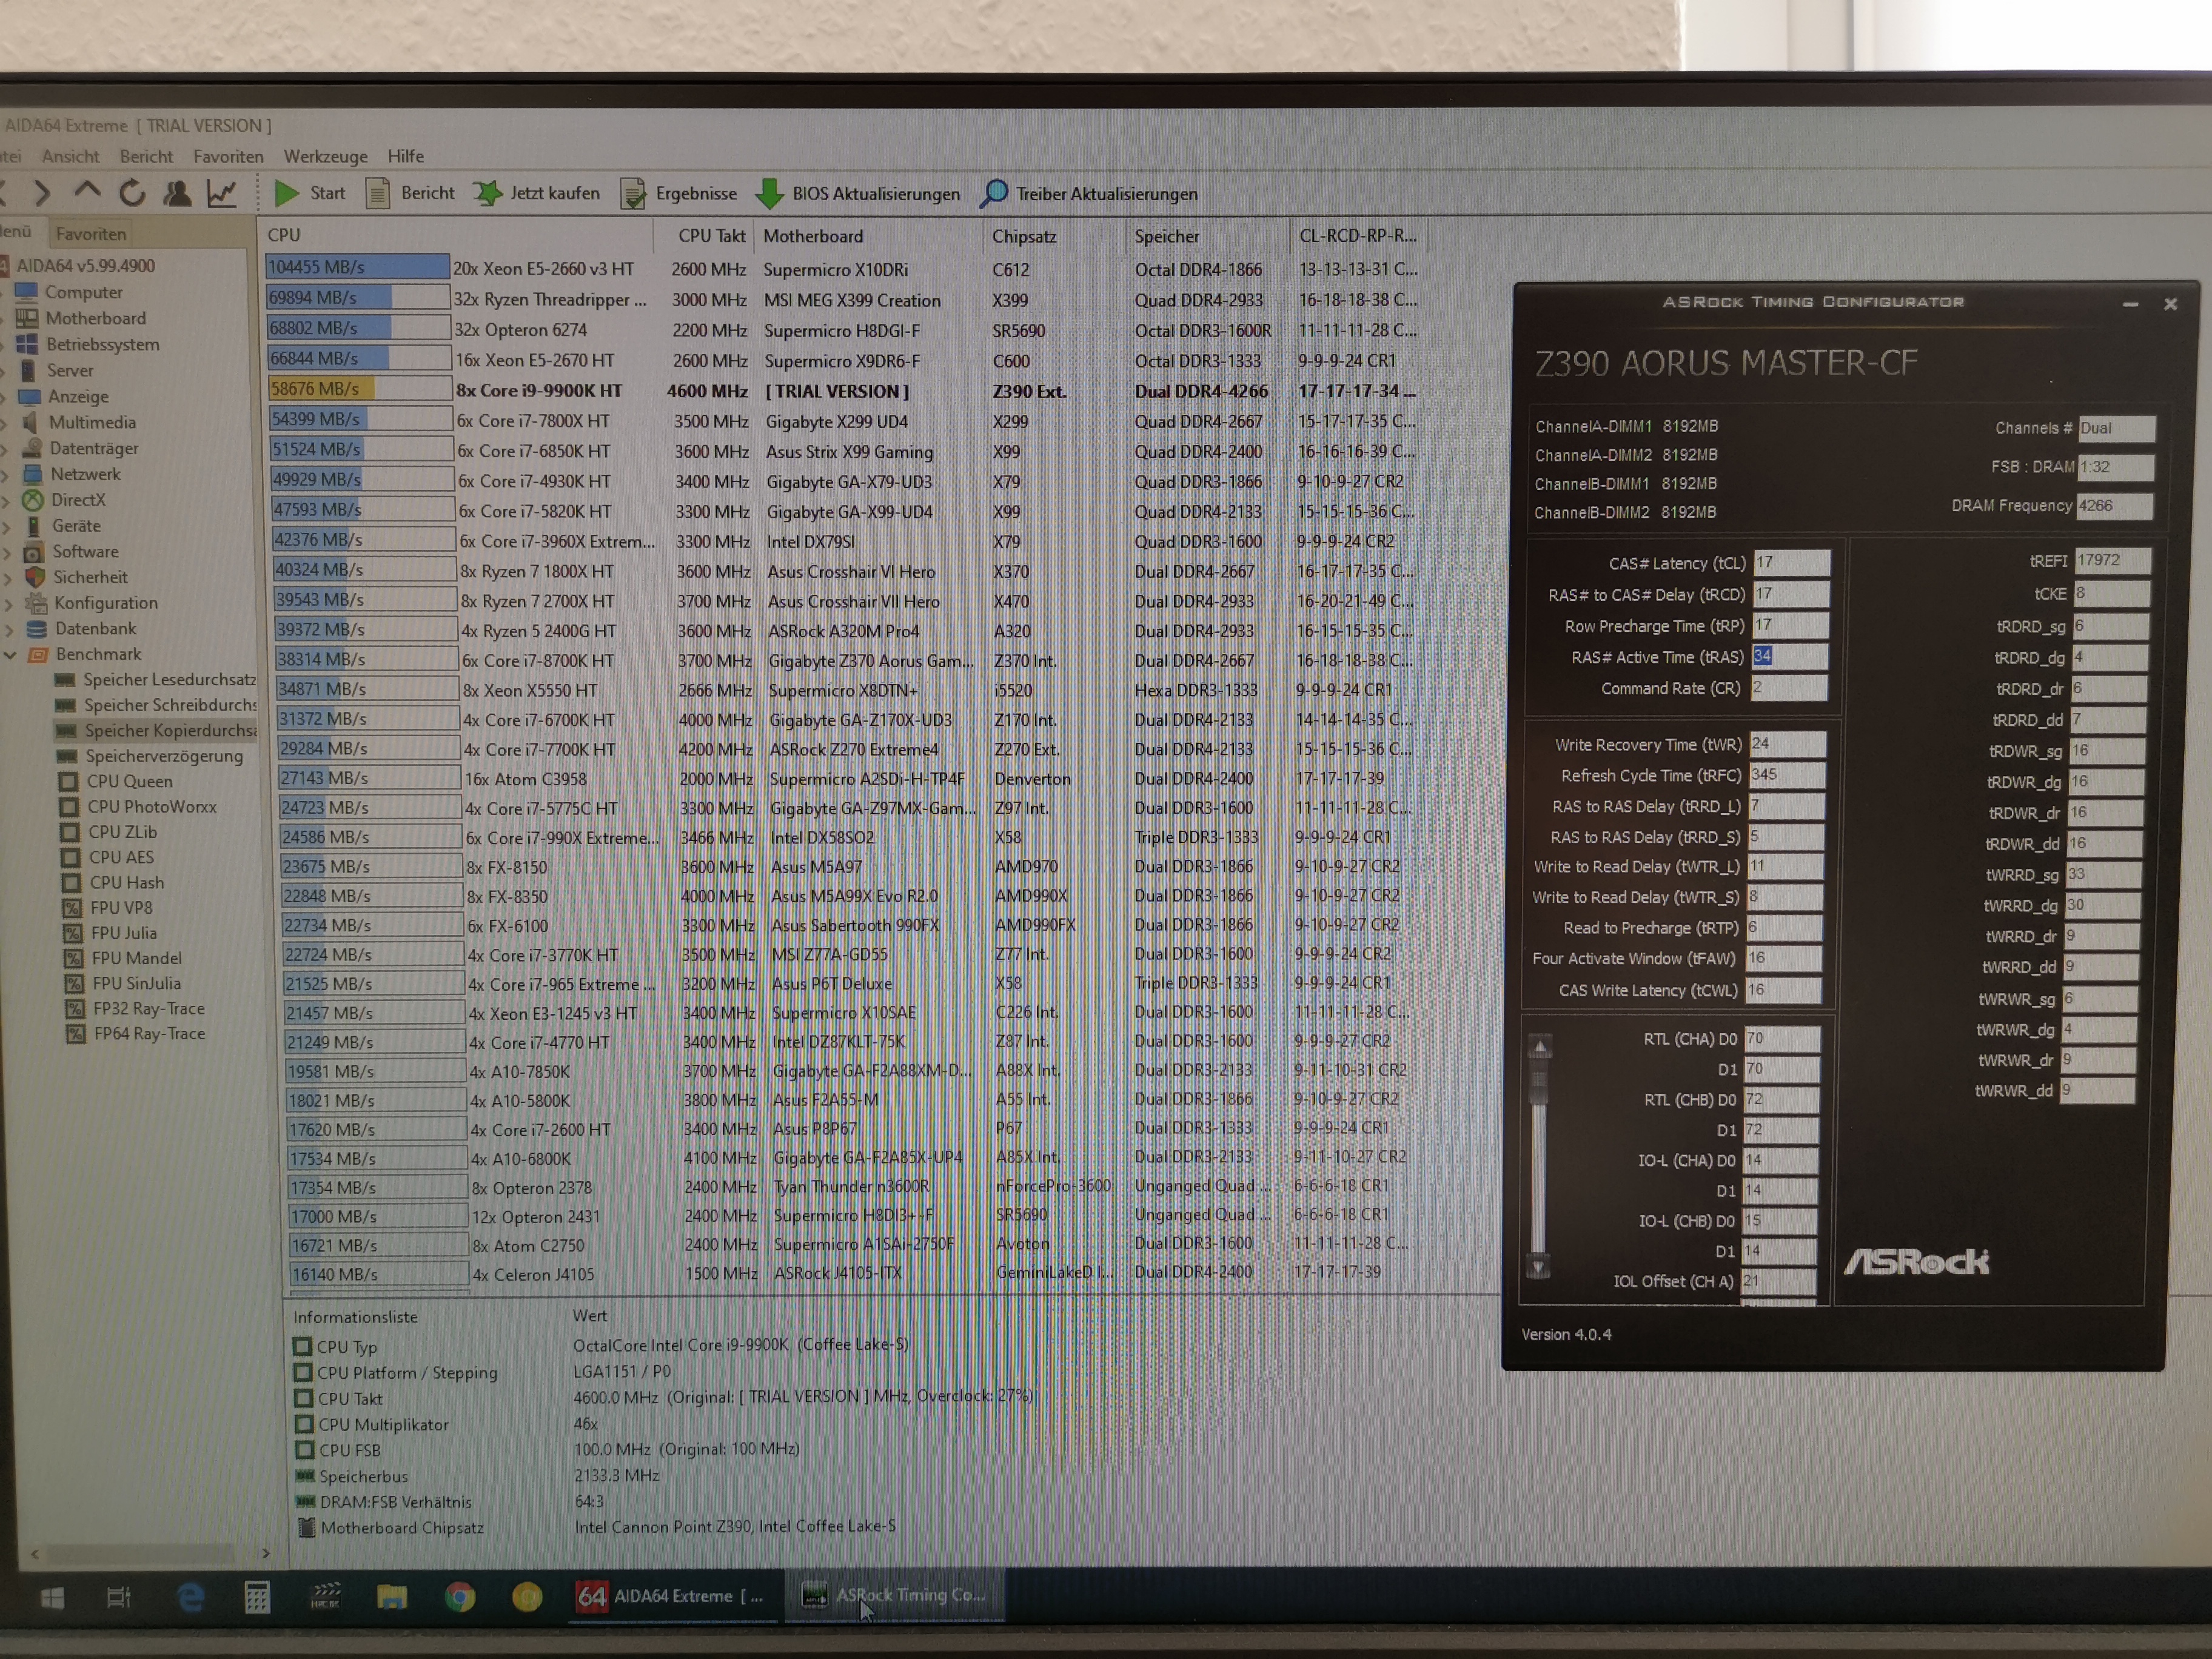Click the graph chart toolbar icon
Screen dimensions: 2212x1659
tap(221, 193)
